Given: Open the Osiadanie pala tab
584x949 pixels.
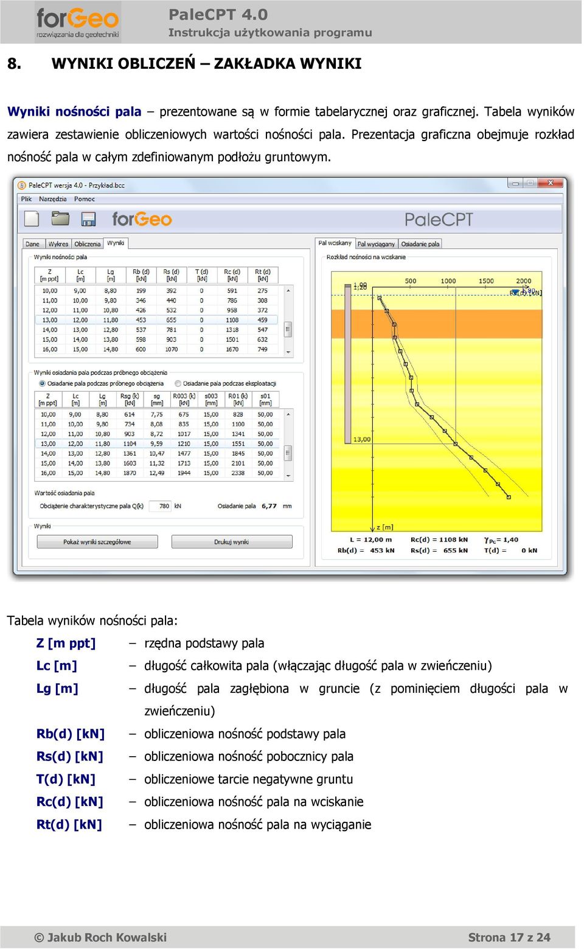Looking at the screenshot, I should pos(420,244).
